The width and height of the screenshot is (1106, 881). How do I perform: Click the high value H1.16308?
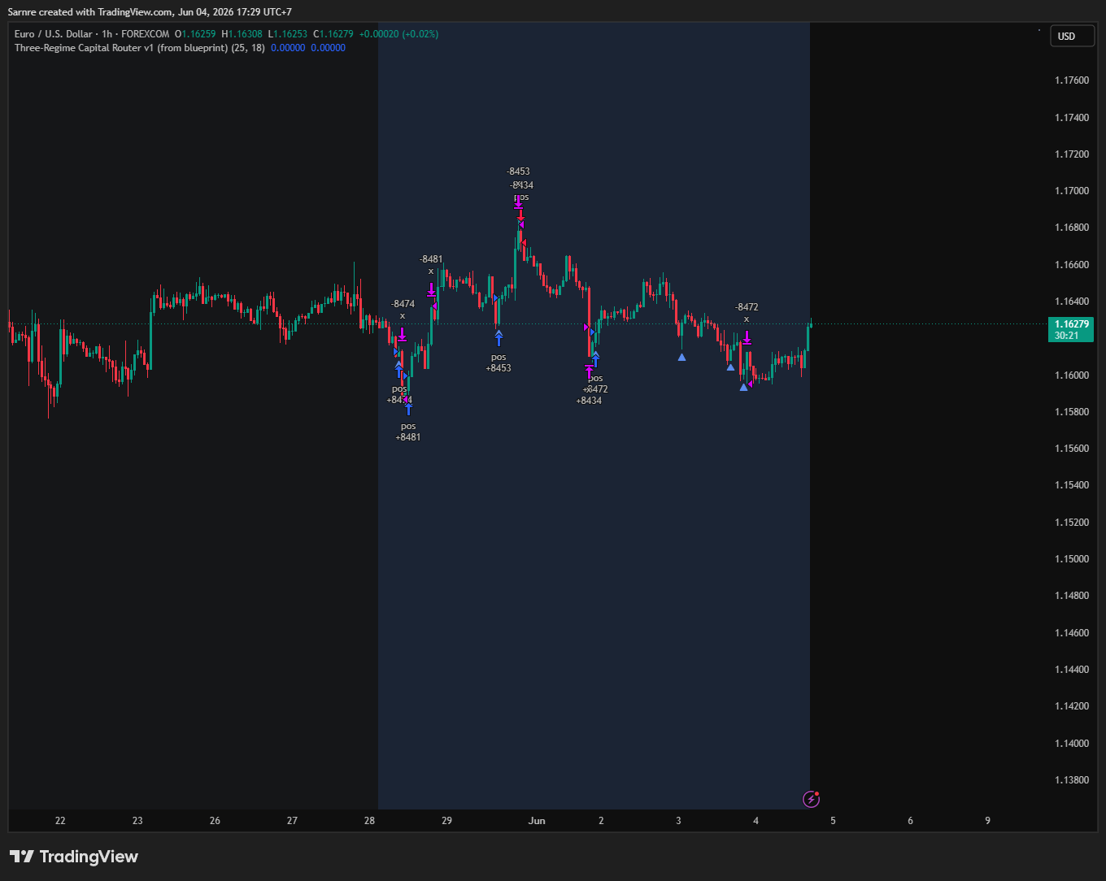pyautogui.click(x=242, y=34)
